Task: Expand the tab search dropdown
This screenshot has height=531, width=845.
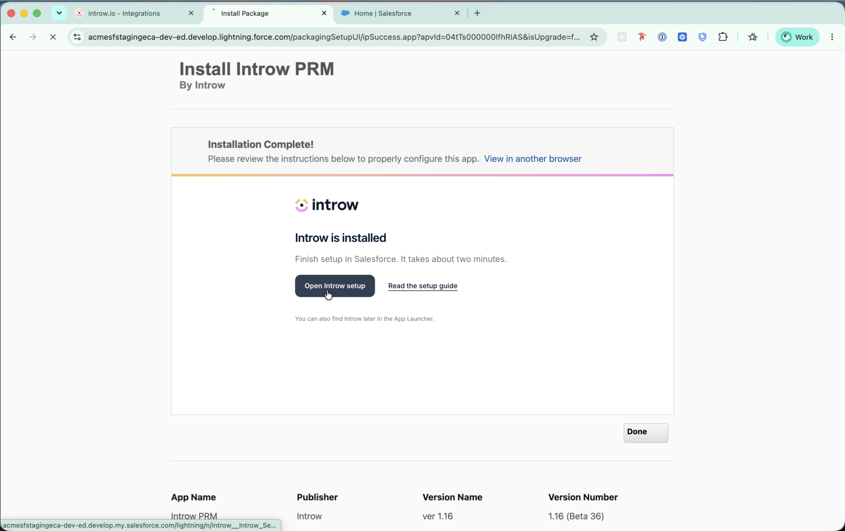Action: click(x=59, y=13)
